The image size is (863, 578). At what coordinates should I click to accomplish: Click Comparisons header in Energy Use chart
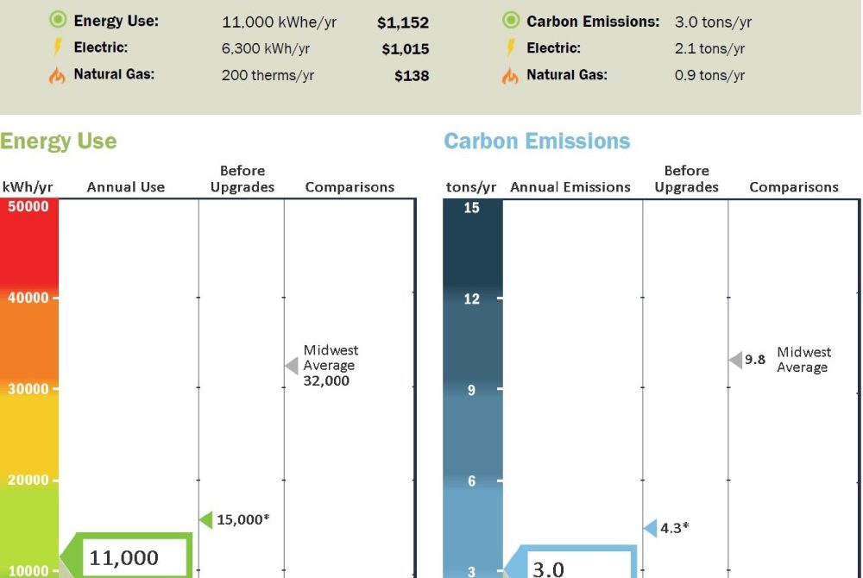pos(350,187)
